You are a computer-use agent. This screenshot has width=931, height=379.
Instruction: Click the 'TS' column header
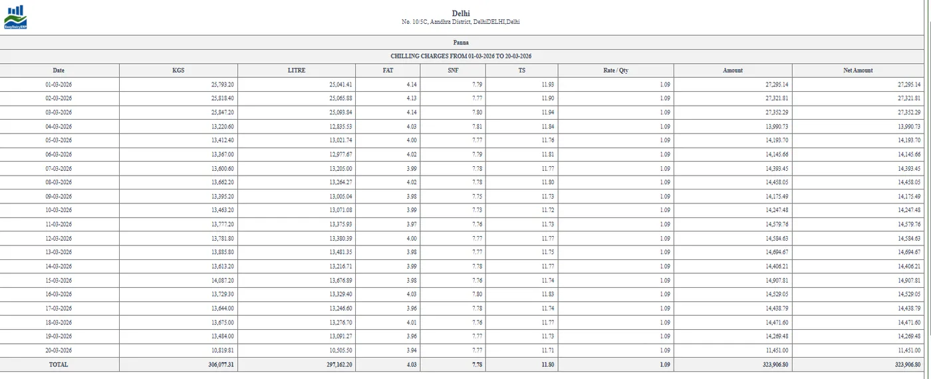click(522, 70)
